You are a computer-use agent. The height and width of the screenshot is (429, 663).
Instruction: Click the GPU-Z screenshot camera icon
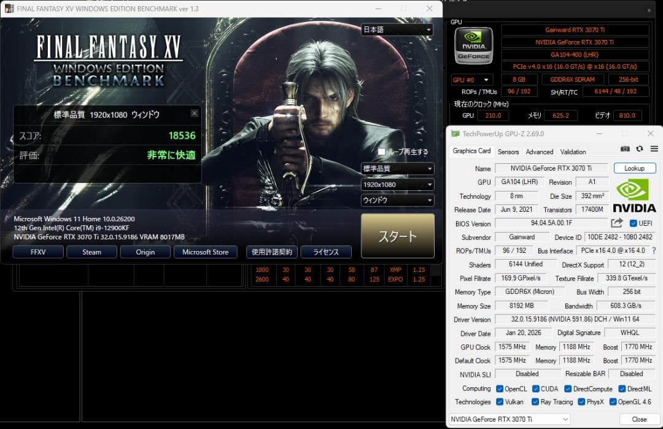point(625,149)
